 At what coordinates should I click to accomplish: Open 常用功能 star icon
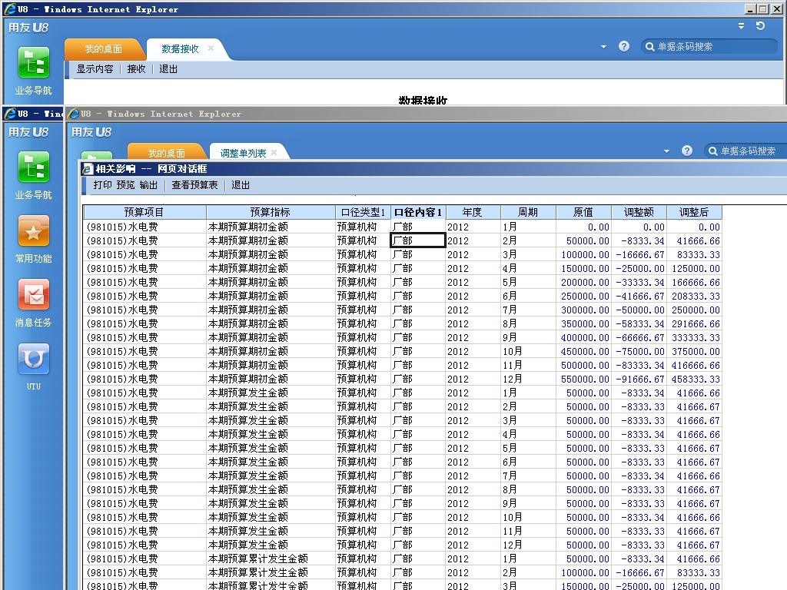(x=34, y=230)
